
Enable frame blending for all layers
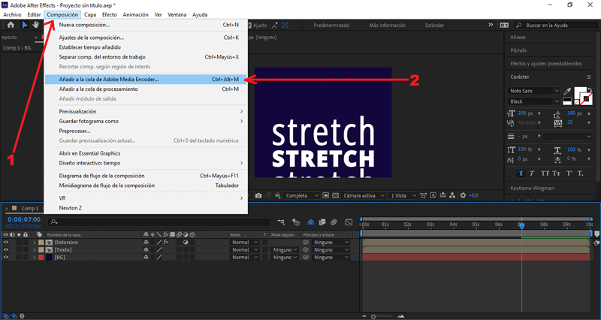(322, 222)
